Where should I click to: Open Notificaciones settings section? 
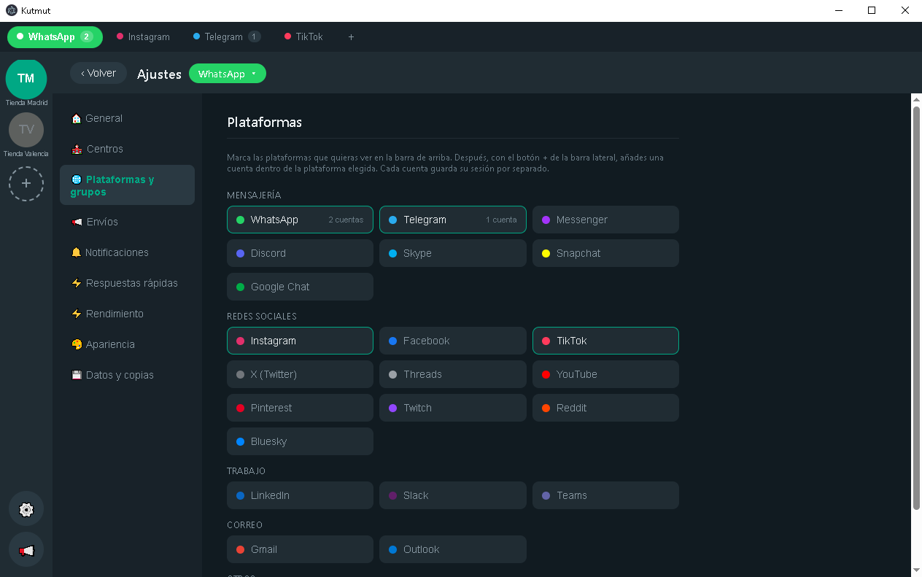(x=127, y=252)
